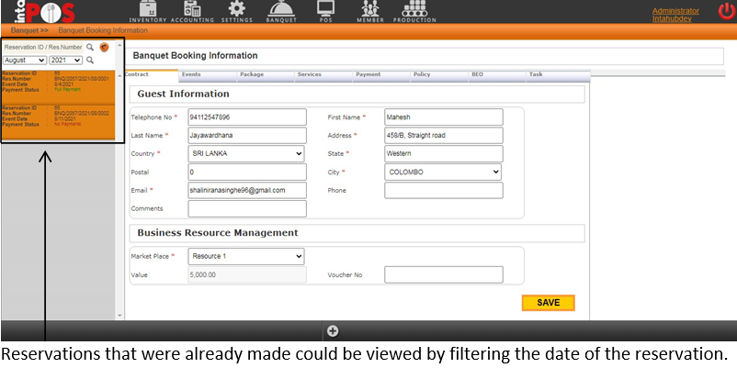
Task: Open the Accounting module
Action: click(192, 11)
